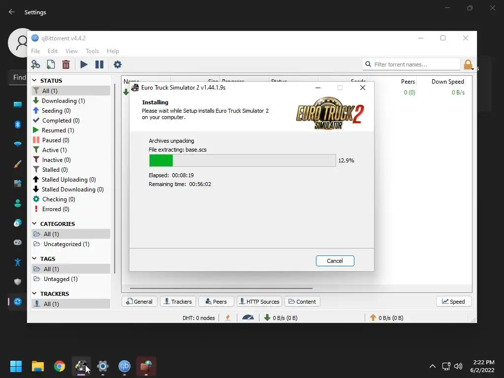Select All (1) under TAGS
The image size is (504, 378).
pos(71,269)
